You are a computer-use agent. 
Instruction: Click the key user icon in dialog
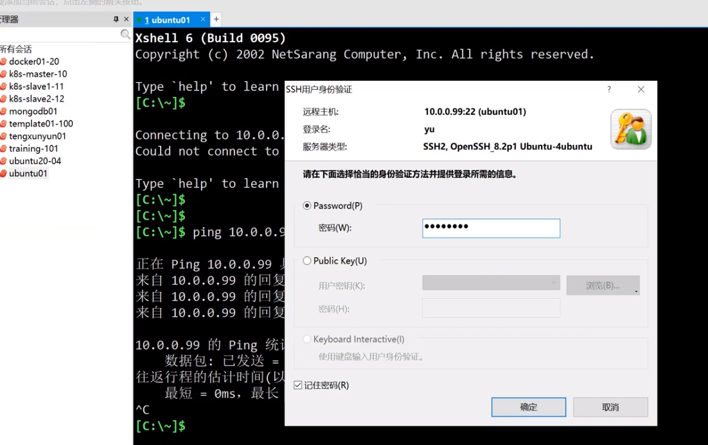click(x=630, y=129)
